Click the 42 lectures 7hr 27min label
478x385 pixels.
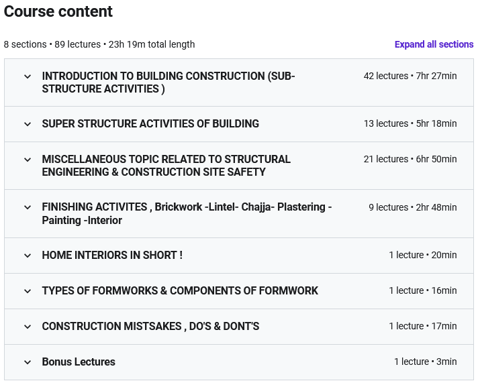tap(410, 76)
